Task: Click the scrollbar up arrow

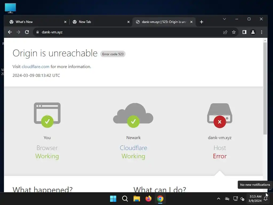Action: coord(265,40)
